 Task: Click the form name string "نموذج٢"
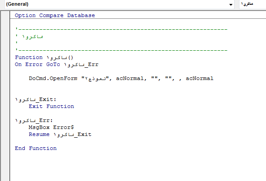pos(95,78)
